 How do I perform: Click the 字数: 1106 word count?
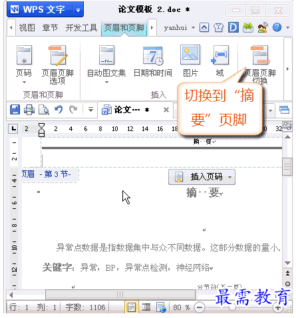point(85,307)
